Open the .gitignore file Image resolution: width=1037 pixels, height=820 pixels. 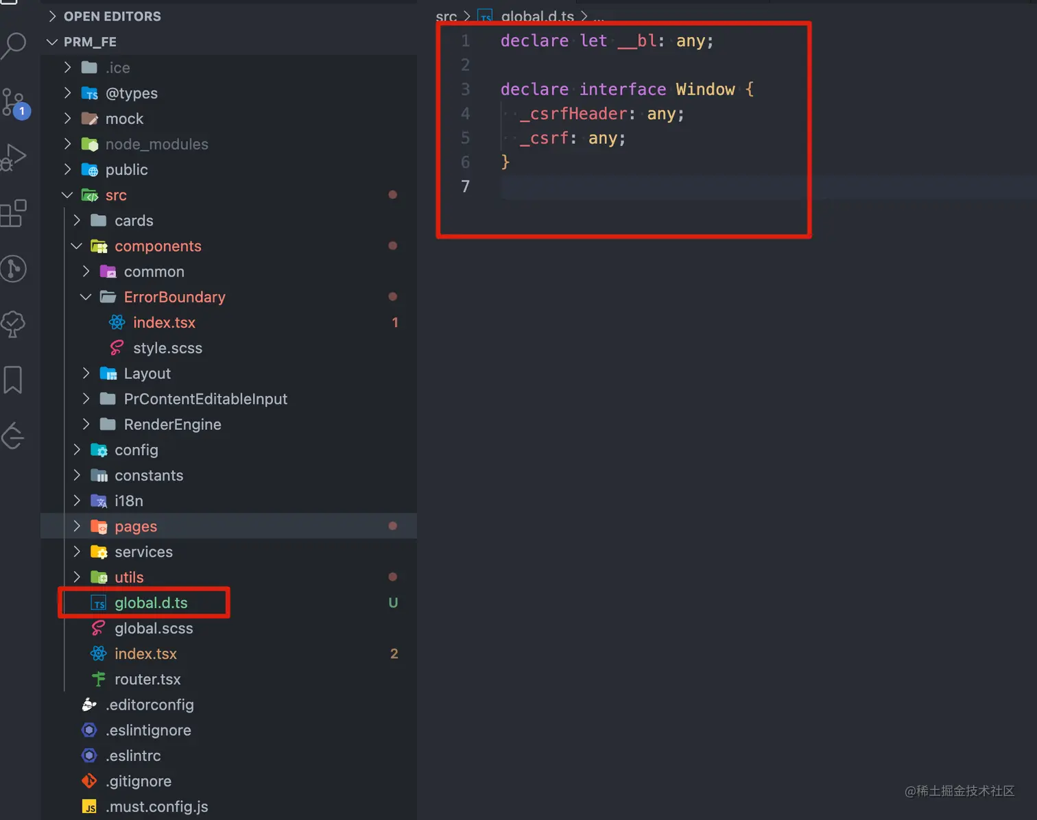[139, 781]
